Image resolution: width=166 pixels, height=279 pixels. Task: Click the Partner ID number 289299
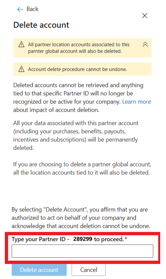pyautogui.click(x=83, y=239)
